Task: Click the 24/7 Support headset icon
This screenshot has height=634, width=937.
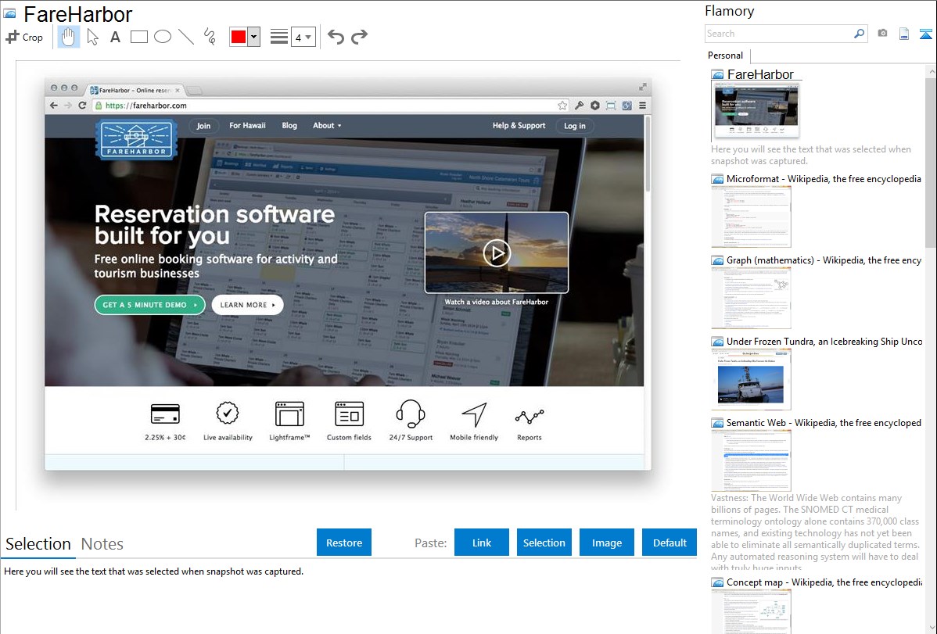Action: pyautogui.click(x=411, y=414)
